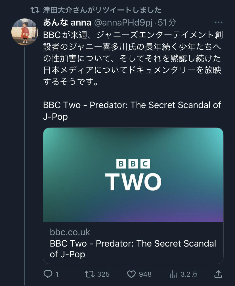235x286 pixels.
Task: Open the anna profile avatar picture
Action: [25, 32]
